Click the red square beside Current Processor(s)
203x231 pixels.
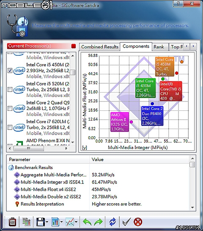pyautogui.click(x=74, y=46)
